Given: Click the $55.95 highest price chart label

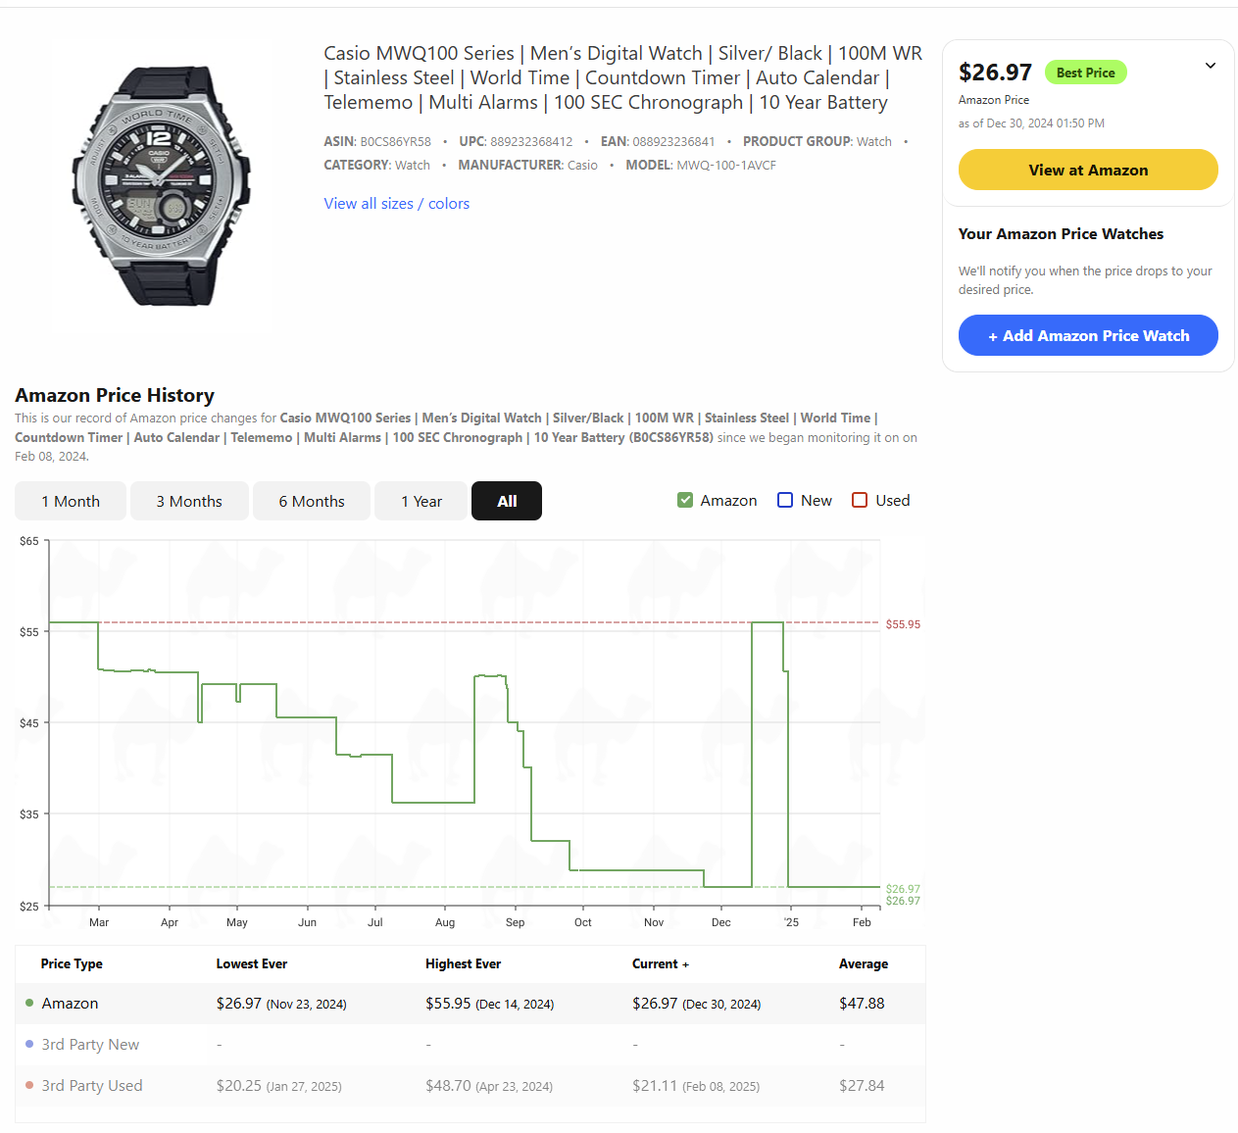Looking at the screenshot, I should [x=903, y=624].
